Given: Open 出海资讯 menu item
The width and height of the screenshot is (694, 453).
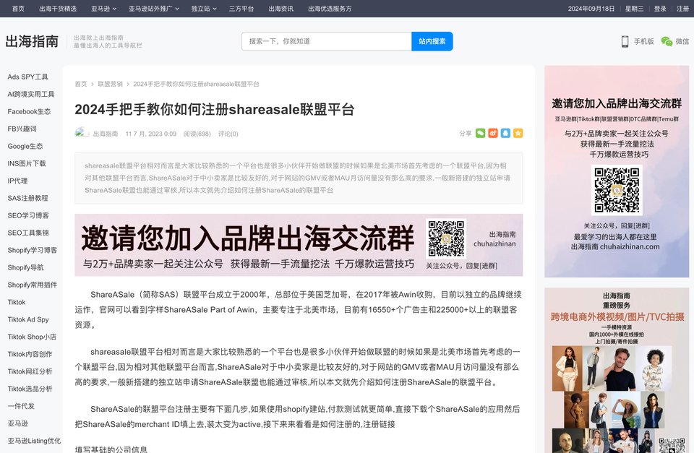Looking at the screenshot, I should tap(280, 9).
